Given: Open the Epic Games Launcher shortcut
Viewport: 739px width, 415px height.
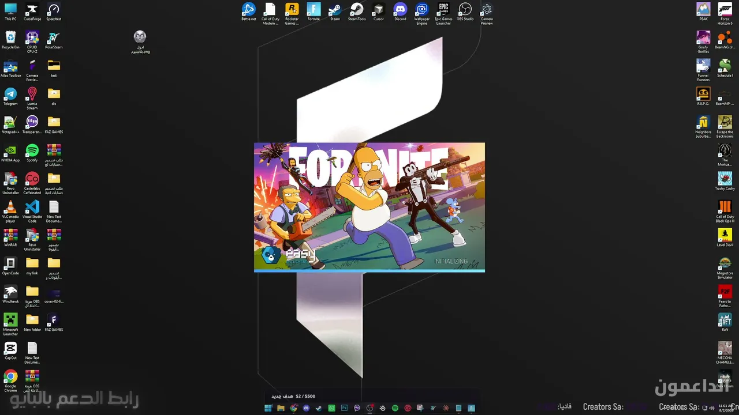Looking at the screenshot, I should tap(443, 14).
